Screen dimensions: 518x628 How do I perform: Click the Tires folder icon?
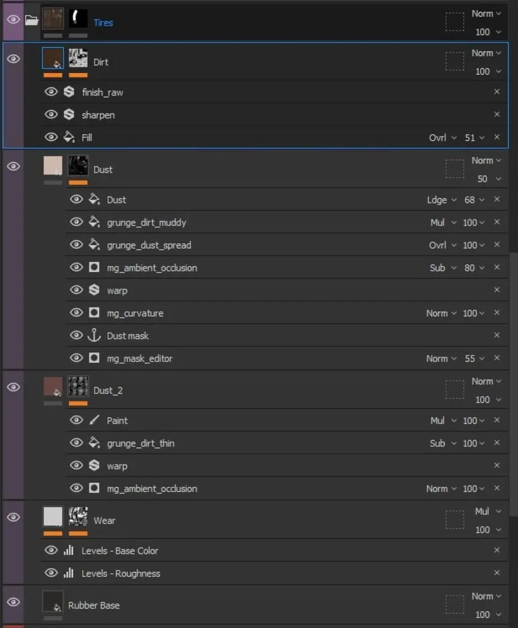tap(32, 20)
